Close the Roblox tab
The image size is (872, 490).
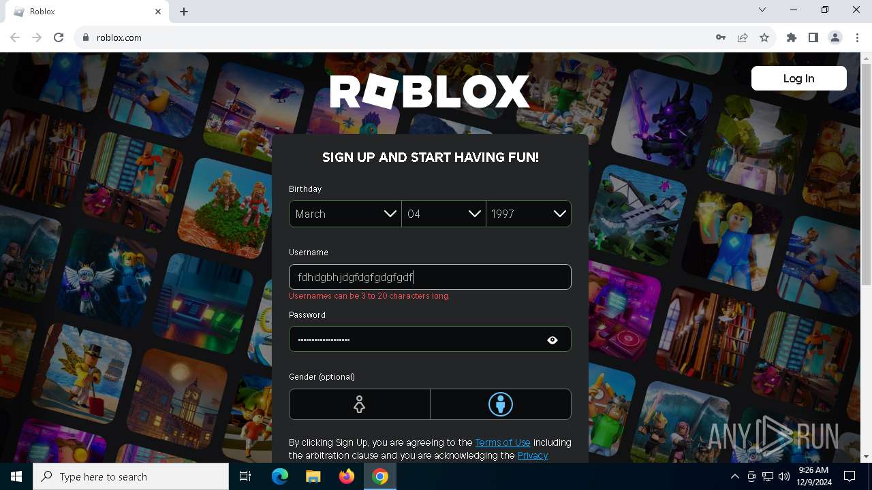pos(158,12)
